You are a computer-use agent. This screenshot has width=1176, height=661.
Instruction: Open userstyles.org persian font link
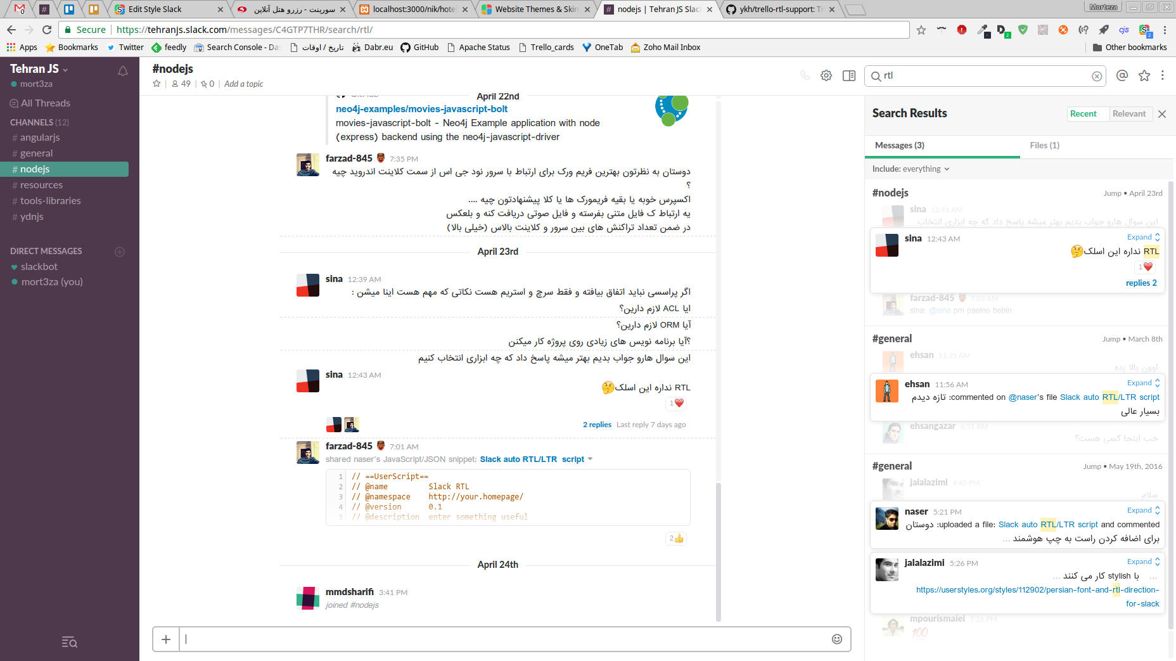[1037, 596]
